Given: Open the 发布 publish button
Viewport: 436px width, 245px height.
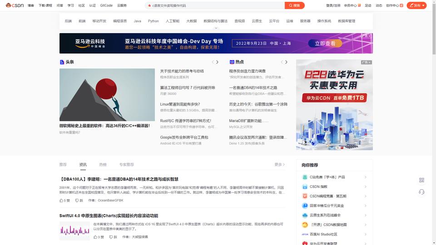Looking at the screenshot, I should click(416, 5).
